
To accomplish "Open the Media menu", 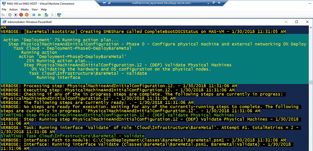I will click(24, 9).
